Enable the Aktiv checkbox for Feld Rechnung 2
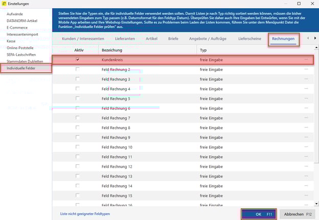Viewport: 319px width, 220px height. point(78,69)
